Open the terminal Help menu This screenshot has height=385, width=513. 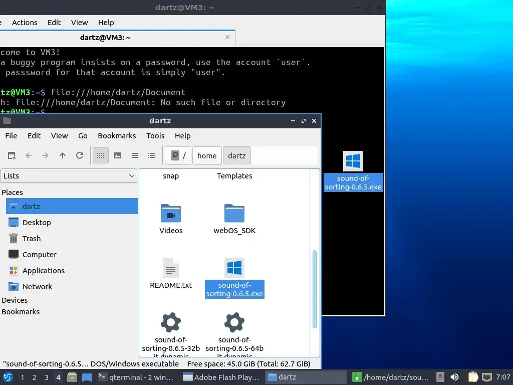pos(106,23)
